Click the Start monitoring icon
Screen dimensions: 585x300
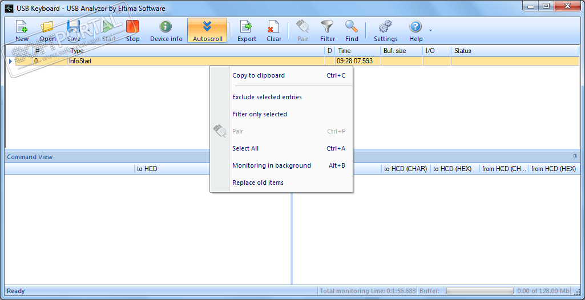tap(108, 27)
